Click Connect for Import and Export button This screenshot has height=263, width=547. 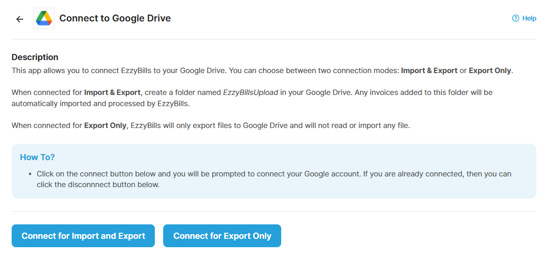[x=83, y=236]
